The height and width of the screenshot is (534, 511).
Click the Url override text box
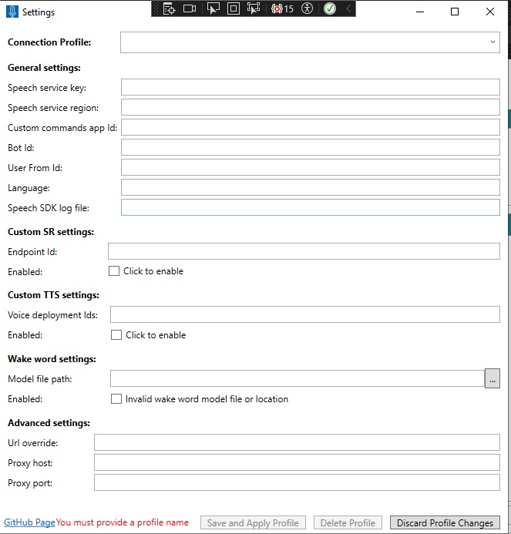click(297, 442)
